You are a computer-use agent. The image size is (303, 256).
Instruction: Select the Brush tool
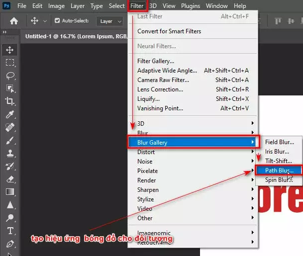pos(9,140)
